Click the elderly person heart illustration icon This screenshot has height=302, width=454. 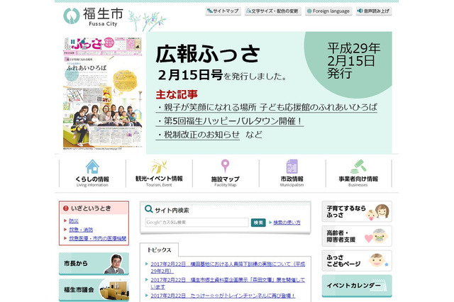(376, 236)
